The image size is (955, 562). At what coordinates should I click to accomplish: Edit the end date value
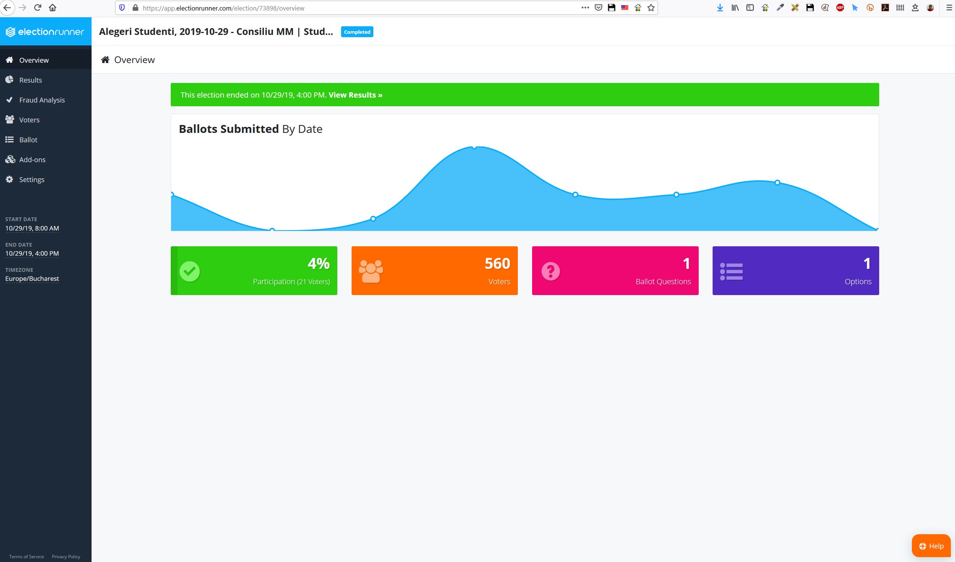pyautogui.click(x=32, y=253)
